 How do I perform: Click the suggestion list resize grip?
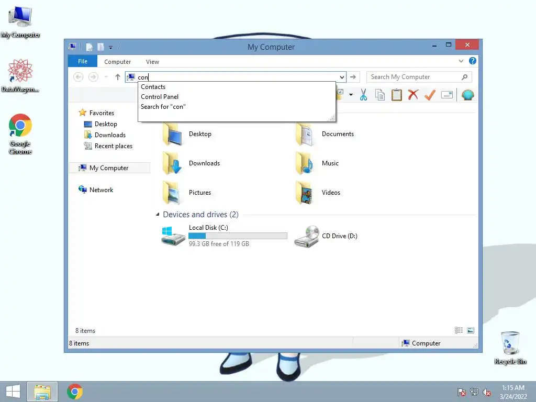click(331, 118)
